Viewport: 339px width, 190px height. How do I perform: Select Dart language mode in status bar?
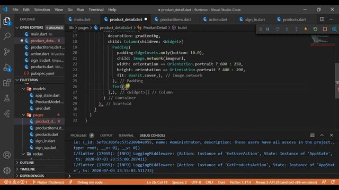point(221,182)
